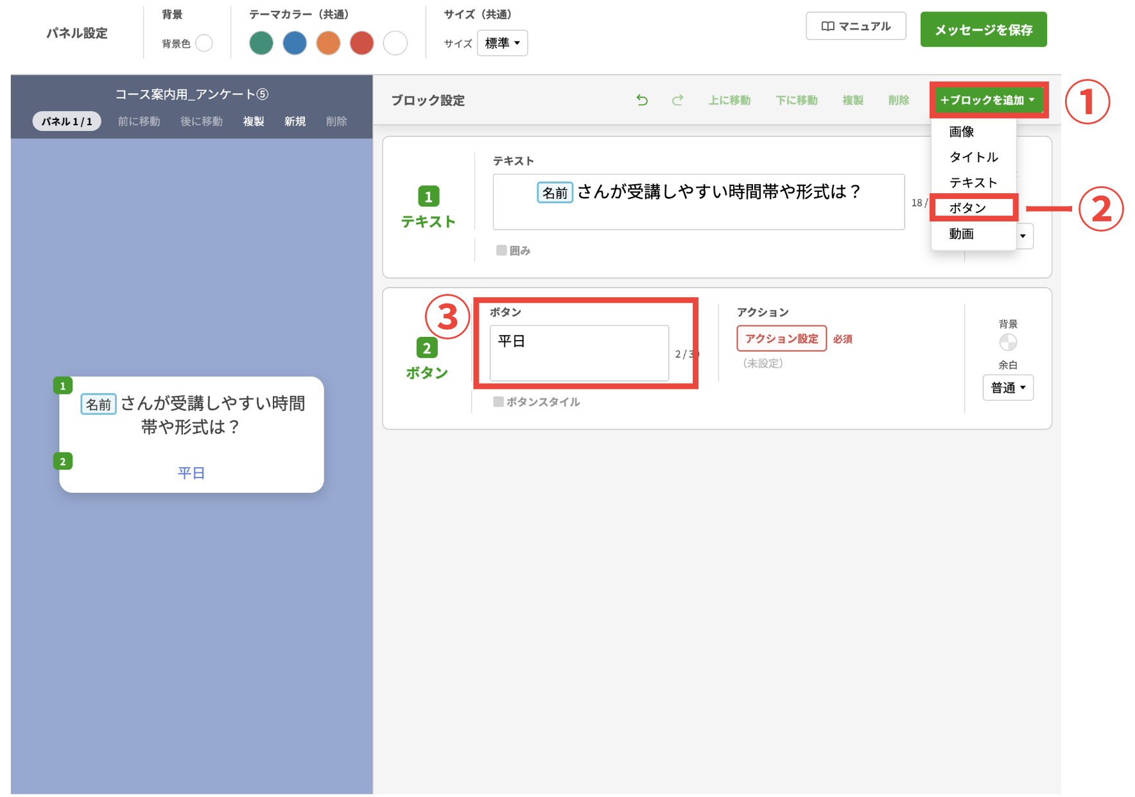1135x797 pixels.
Task: Enable the 囲み checkbox
Action: (501, 250)
